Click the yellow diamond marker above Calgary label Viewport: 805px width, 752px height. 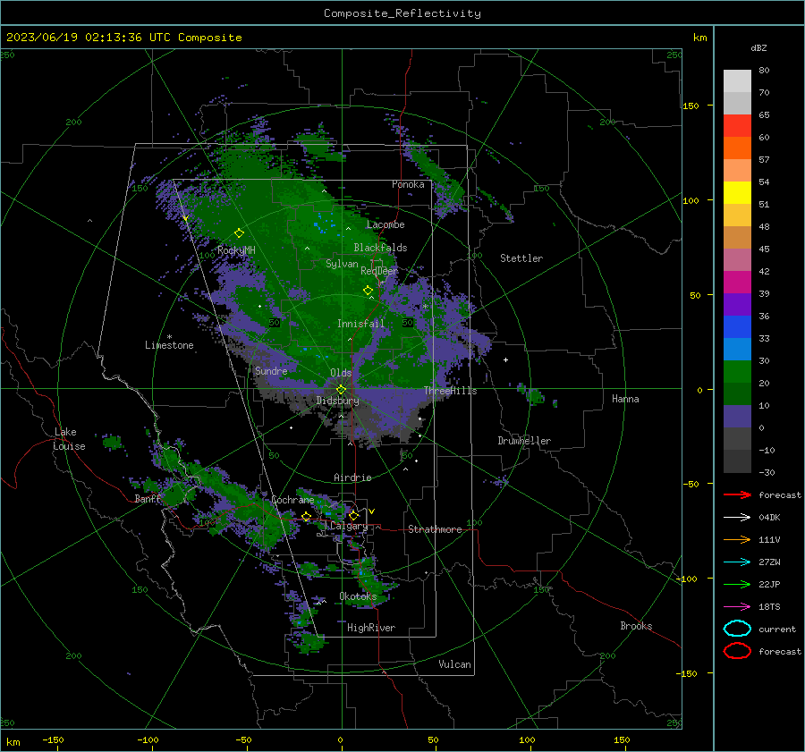(x=353, y=515)
